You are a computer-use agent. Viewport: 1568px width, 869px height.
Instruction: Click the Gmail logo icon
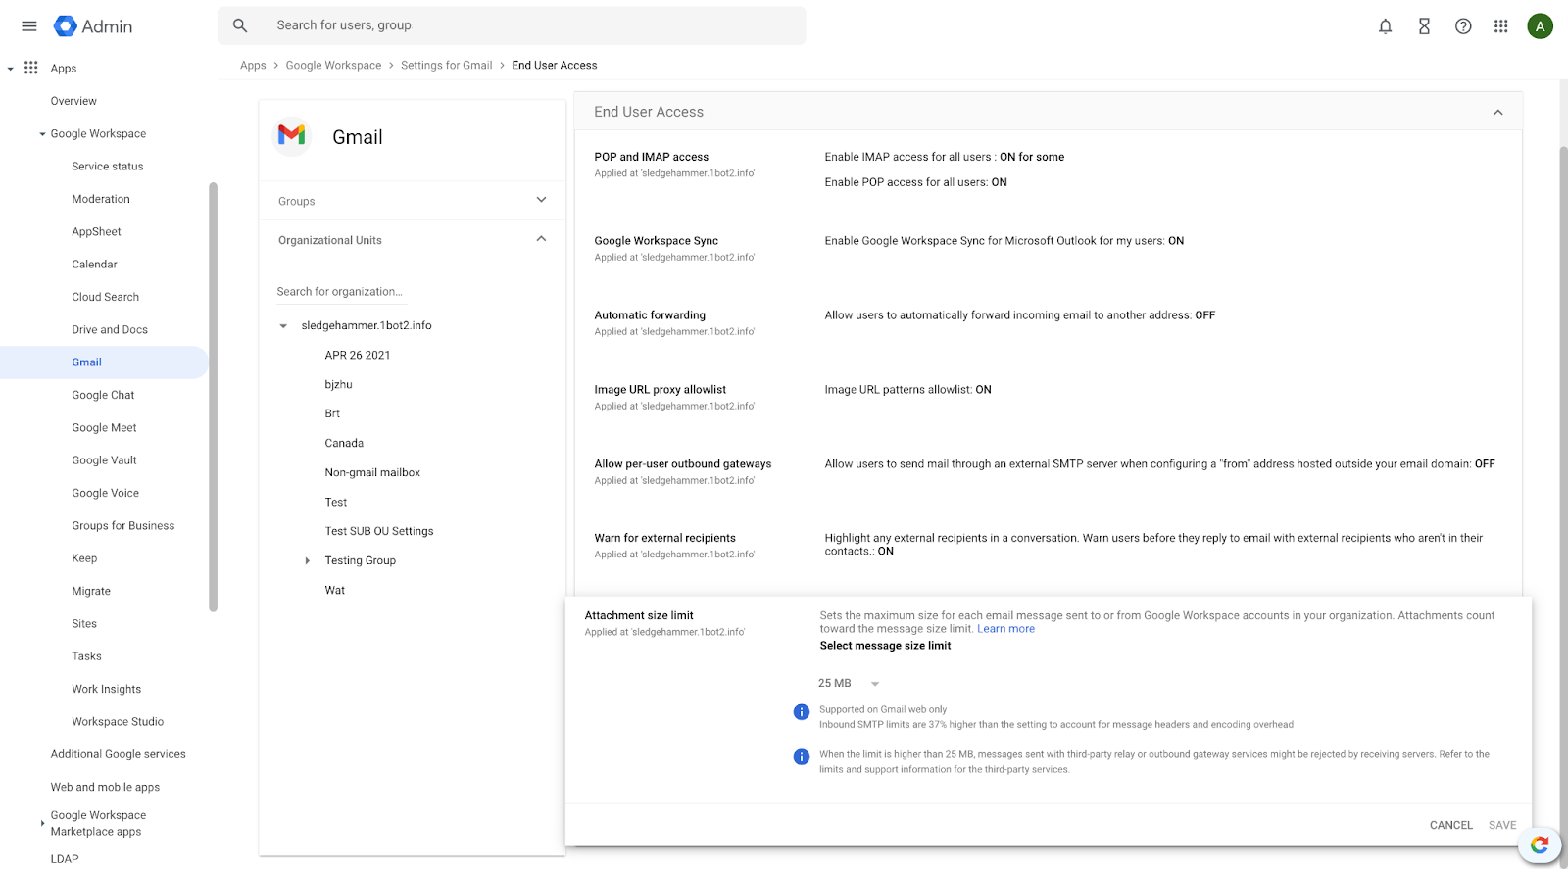291,136
